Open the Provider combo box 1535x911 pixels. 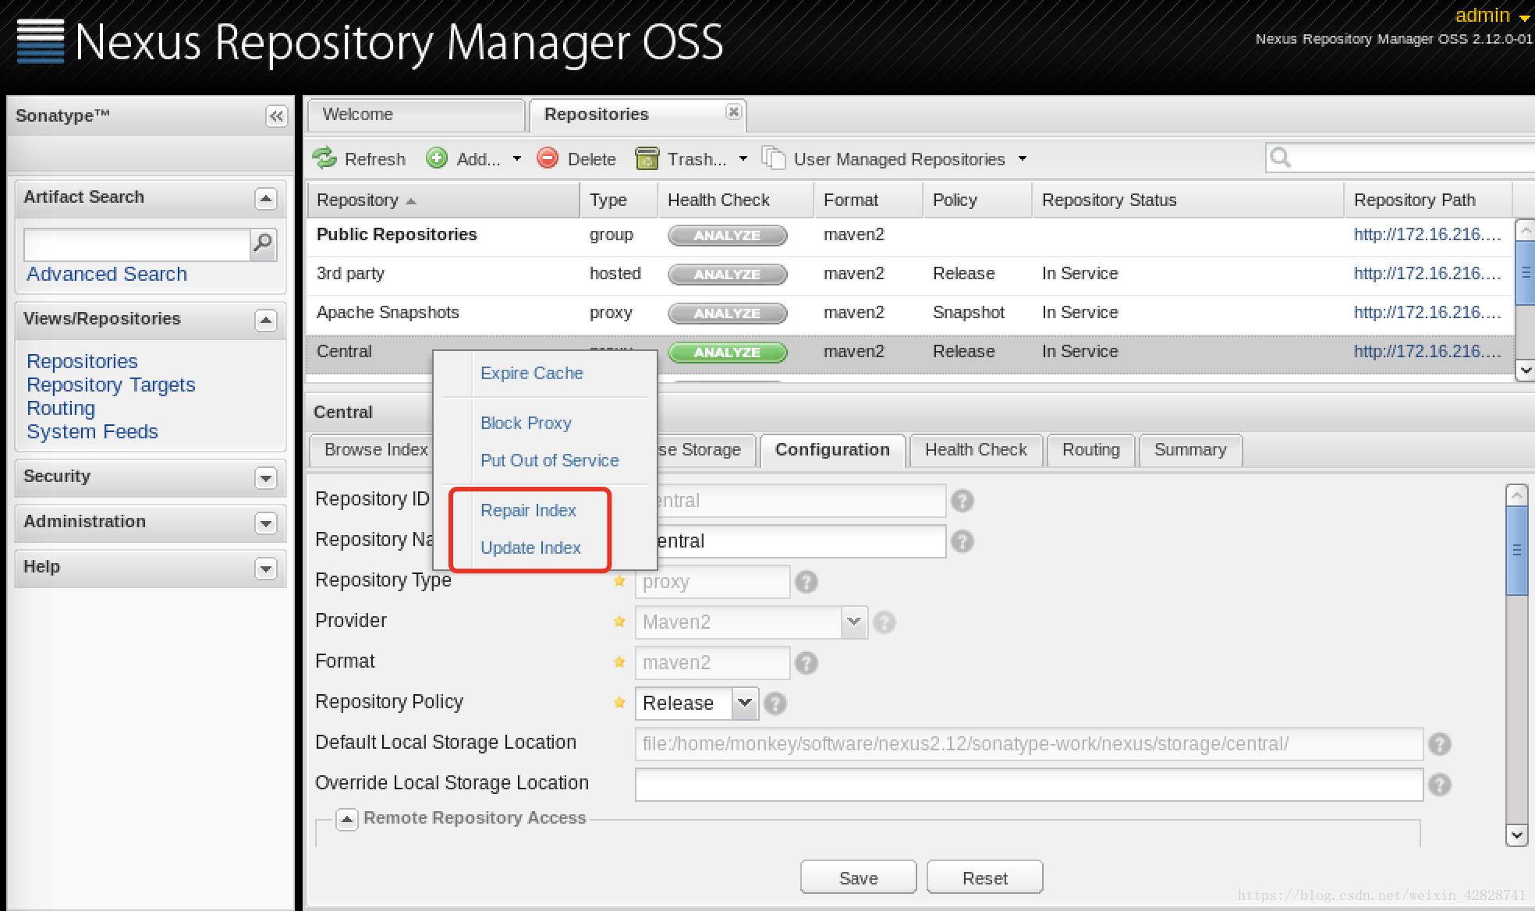[855, 622]
